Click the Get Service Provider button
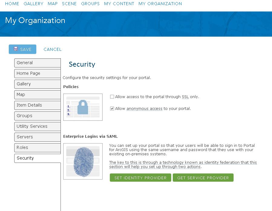 click(x=203, y=178)
